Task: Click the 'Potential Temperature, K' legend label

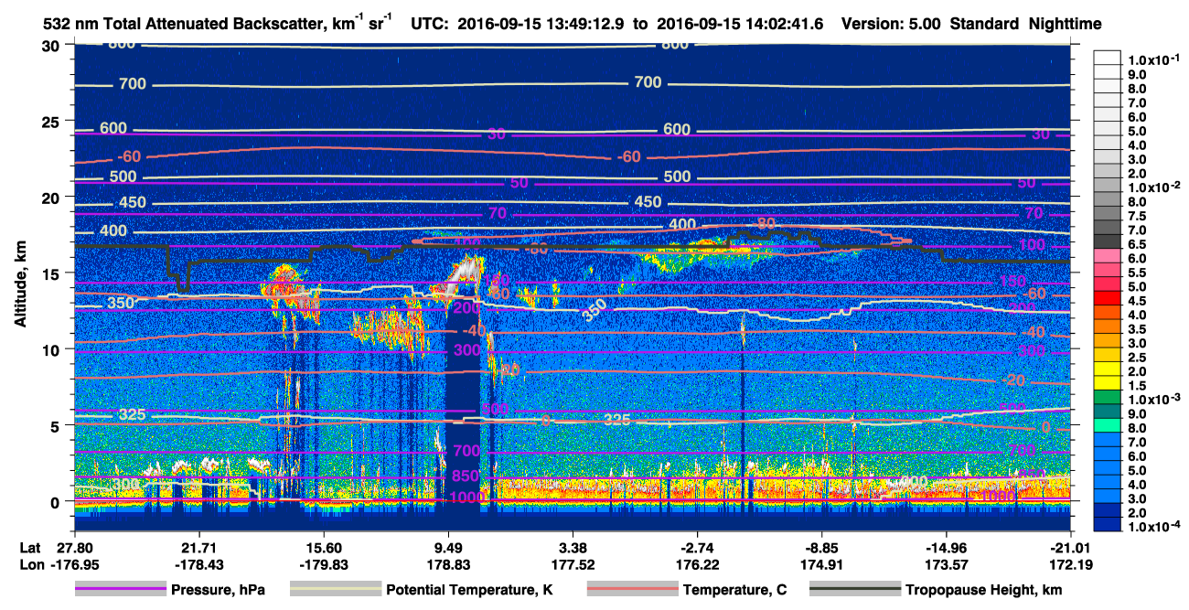Action: [x=470, y=590]
